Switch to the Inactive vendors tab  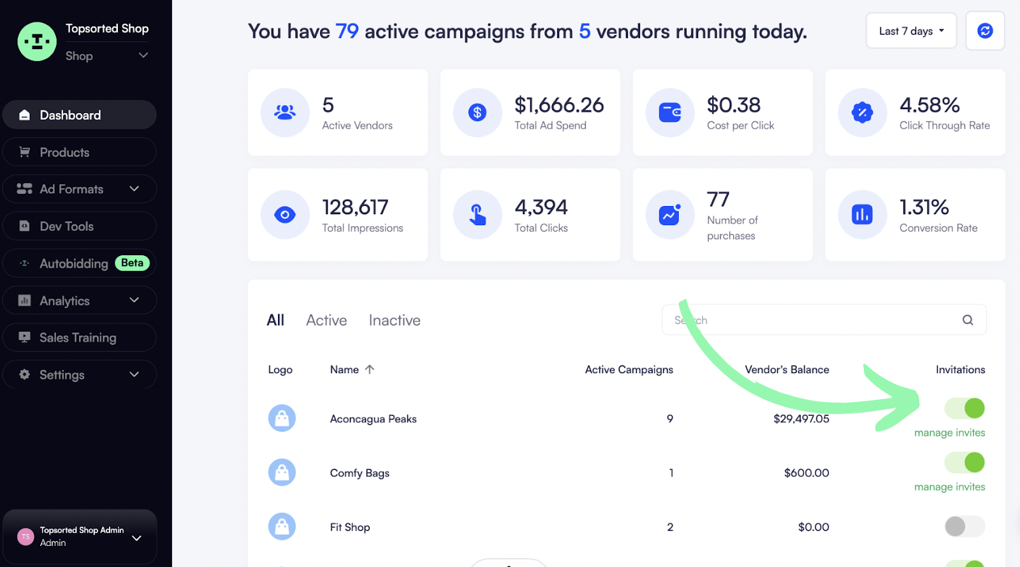point(395,320)
